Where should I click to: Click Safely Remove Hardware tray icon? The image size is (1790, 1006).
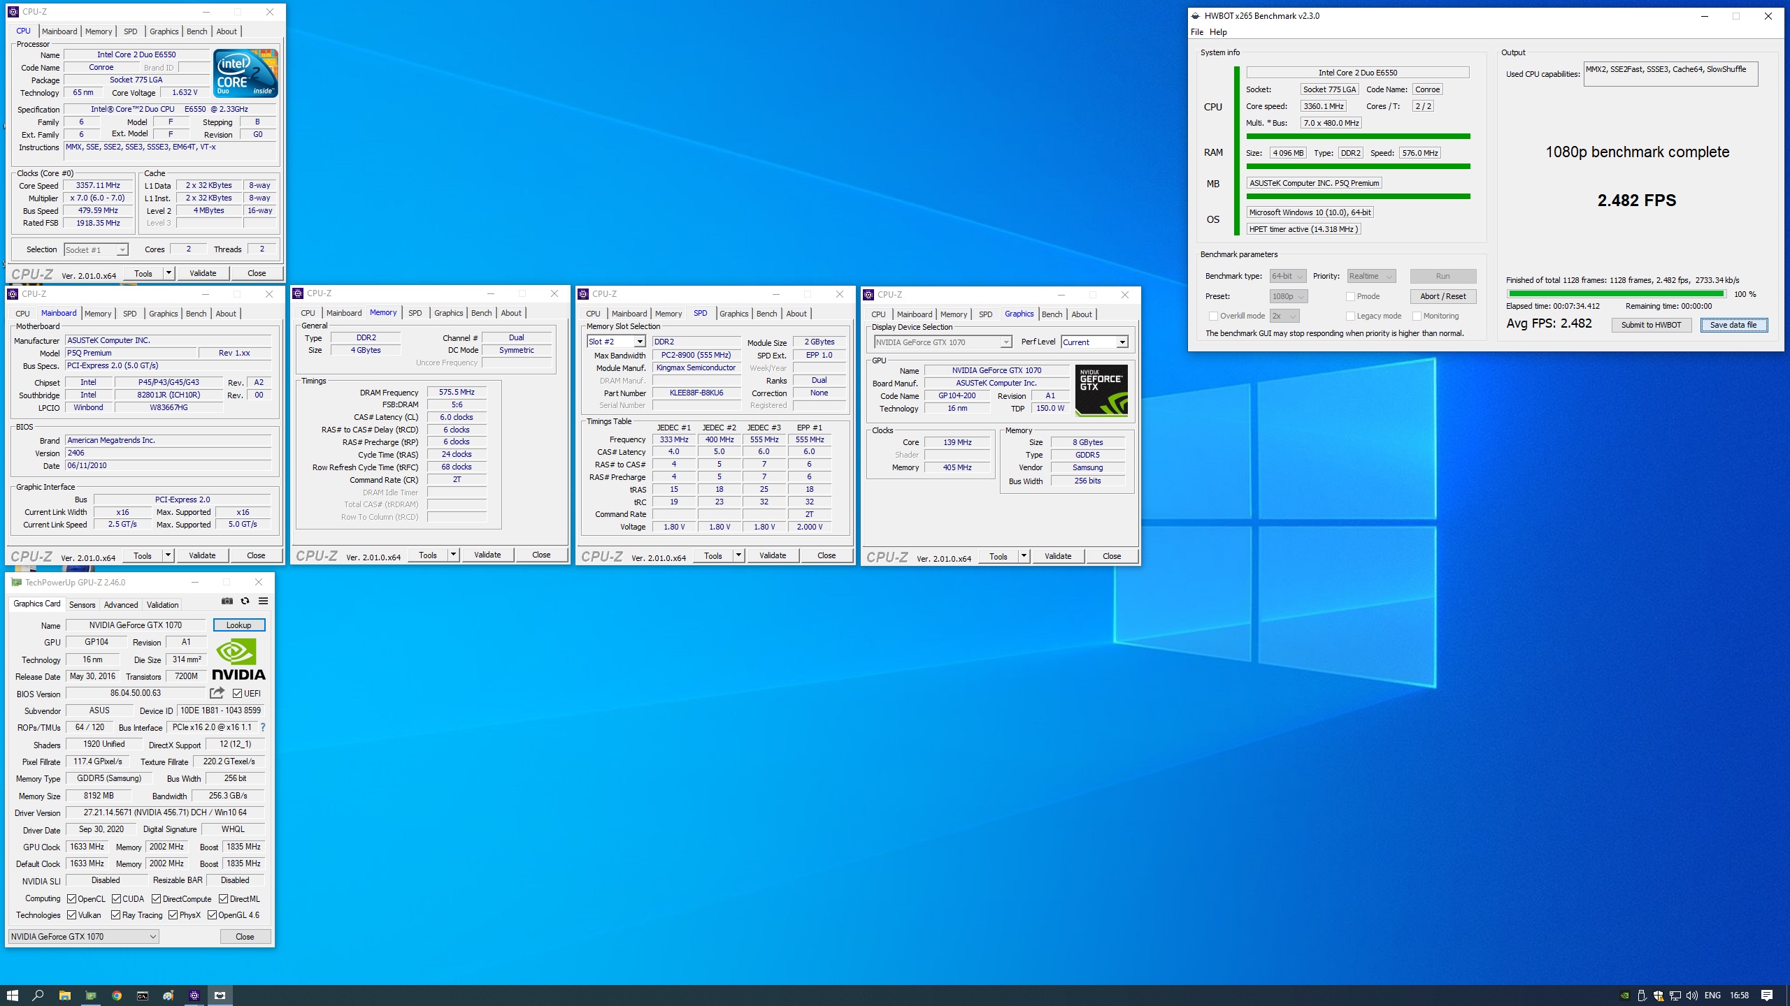(x=1642, y=996)
